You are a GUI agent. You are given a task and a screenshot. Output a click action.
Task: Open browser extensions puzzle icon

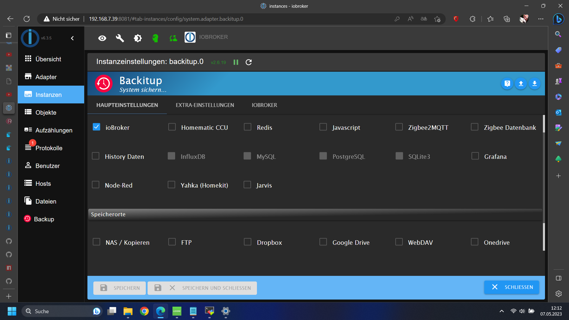point(472,19)
